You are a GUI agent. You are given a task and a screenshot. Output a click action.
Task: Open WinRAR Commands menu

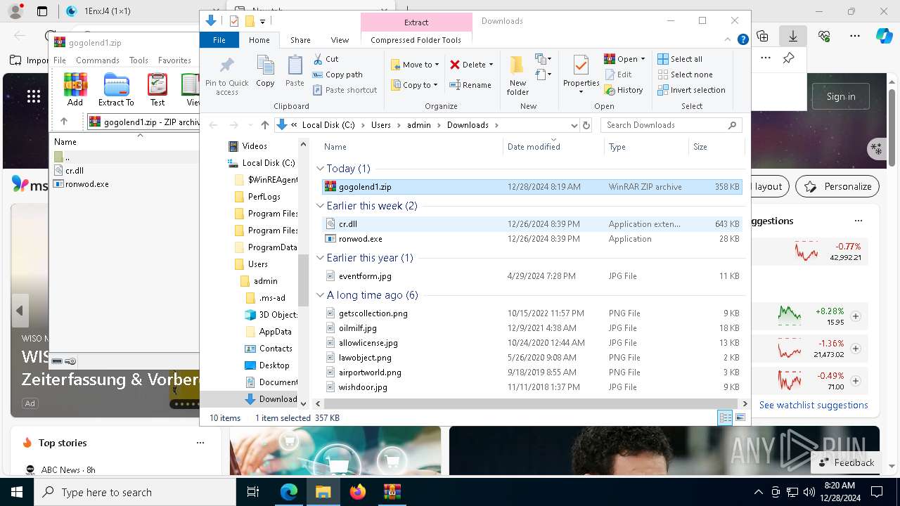[x=98, y=60]
